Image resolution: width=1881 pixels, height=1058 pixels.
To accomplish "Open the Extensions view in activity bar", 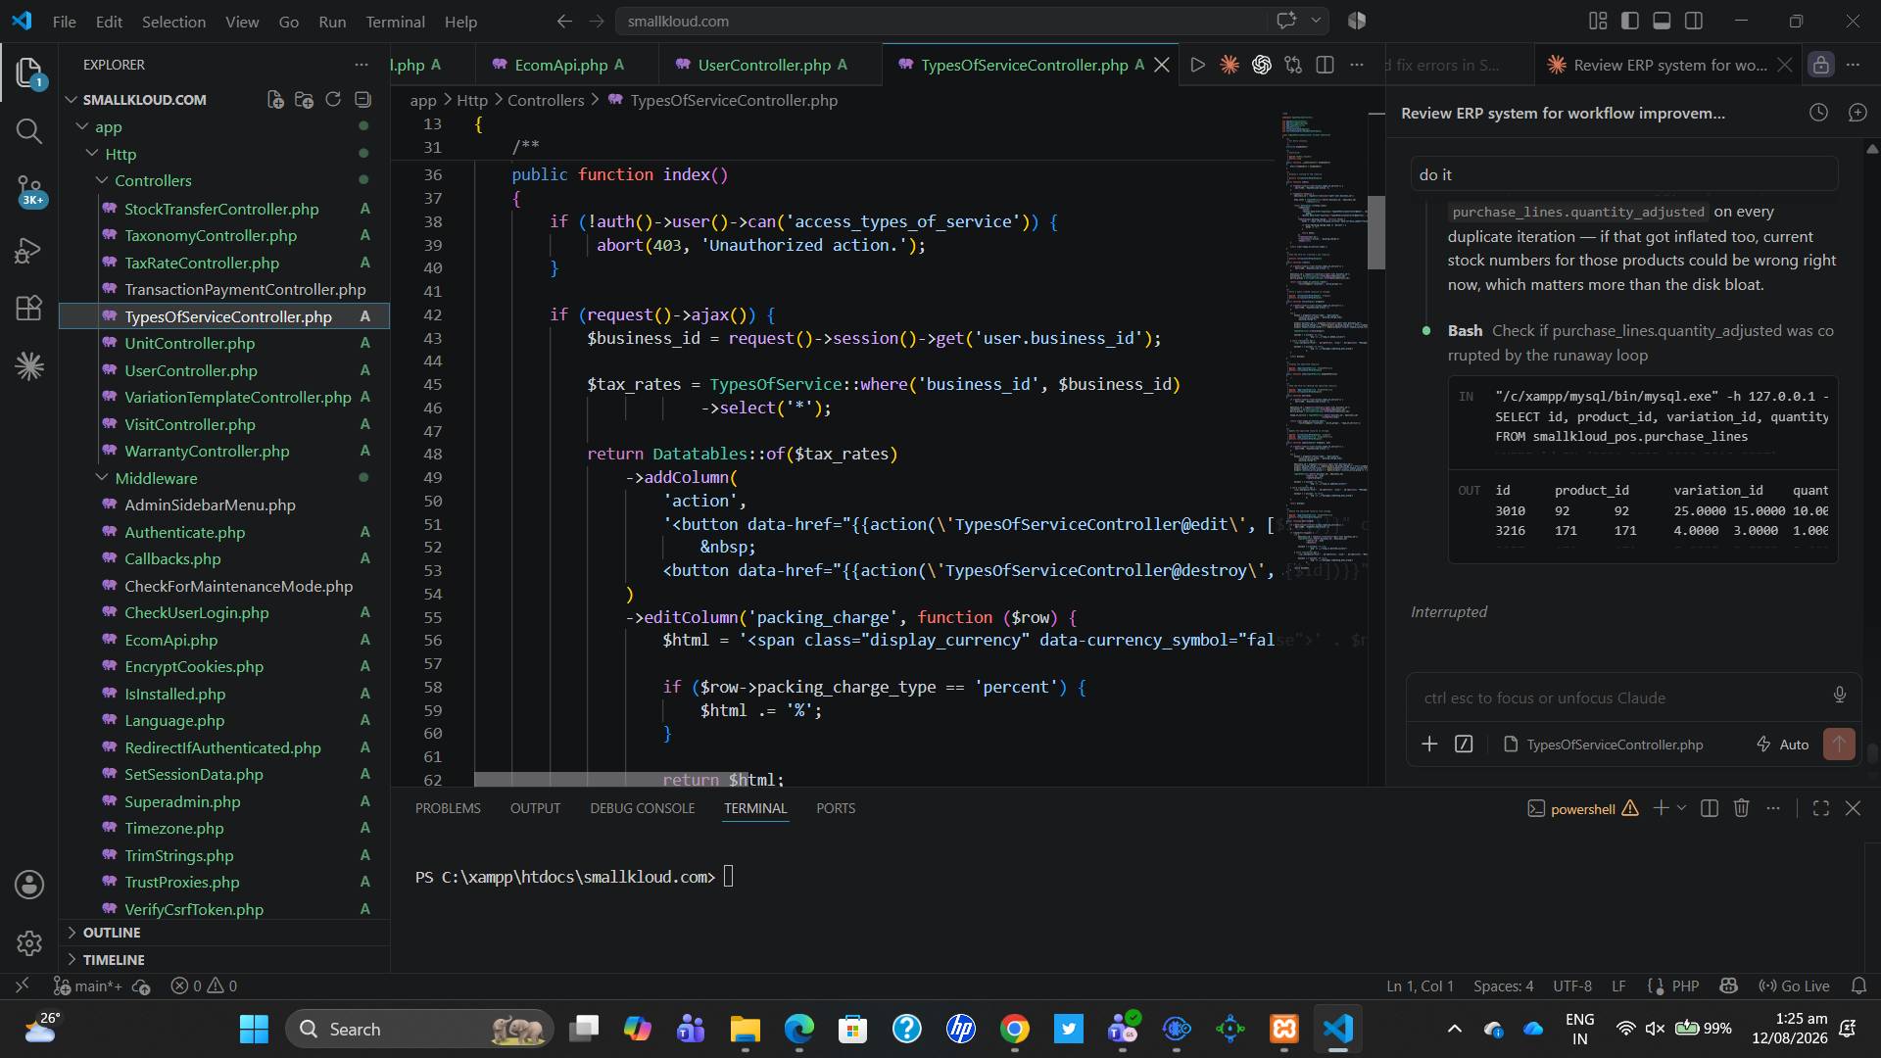I will pyautogui.click(x=29, y=308).
